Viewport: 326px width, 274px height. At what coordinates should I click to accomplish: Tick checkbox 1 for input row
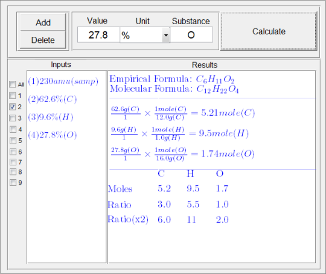(13, 95)
